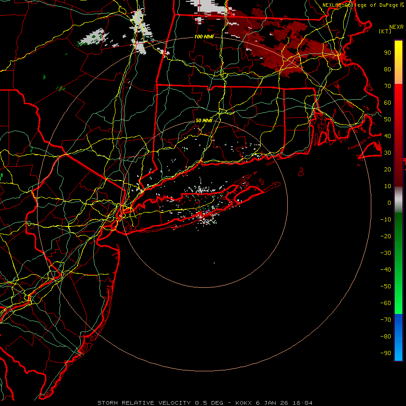Click the positive 80 value on velocity scale
Screen dimensions: 406x406
388,69
